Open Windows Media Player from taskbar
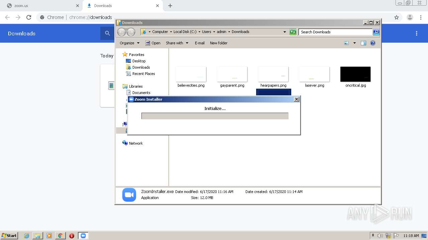This screenshot has width=428, height=240. click(x=49, y=236)
